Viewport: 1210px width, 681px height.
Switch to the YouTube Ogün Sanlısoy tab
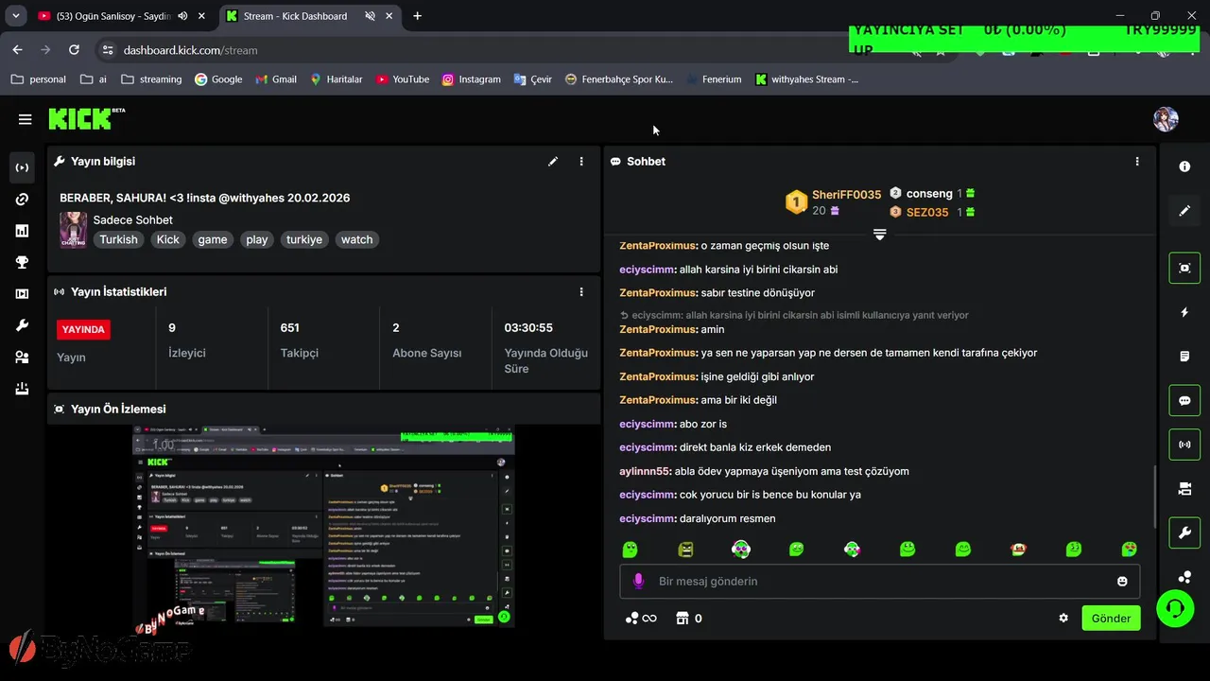(112, 16)
